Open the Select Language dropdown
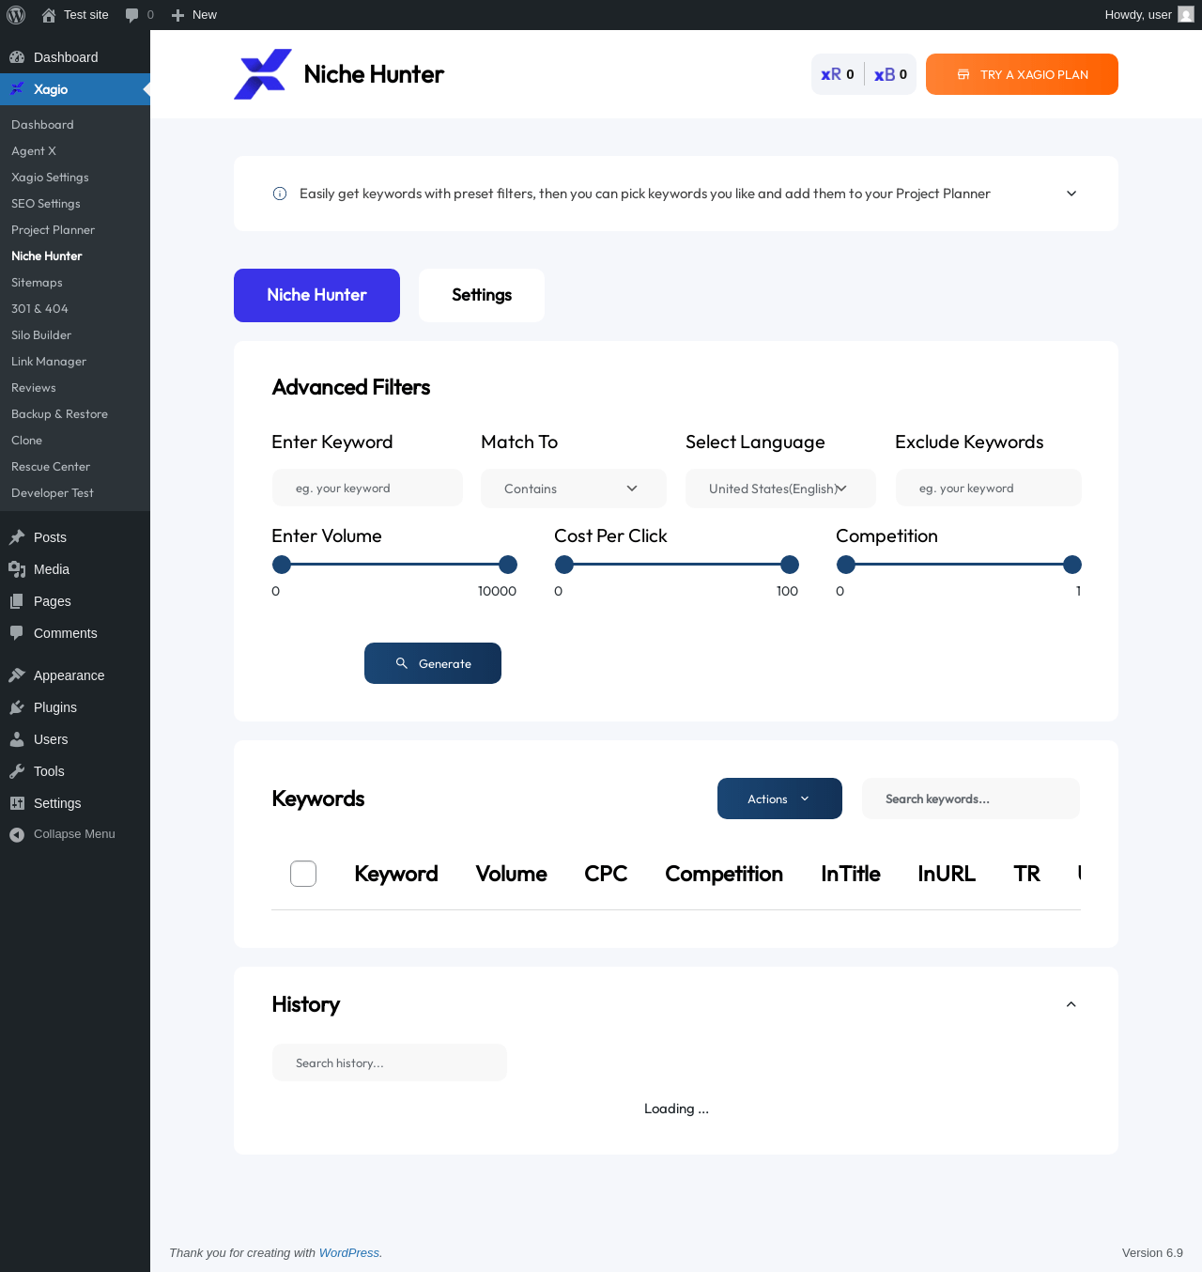Screen dimensions: 1202x1272 (780, 489)
